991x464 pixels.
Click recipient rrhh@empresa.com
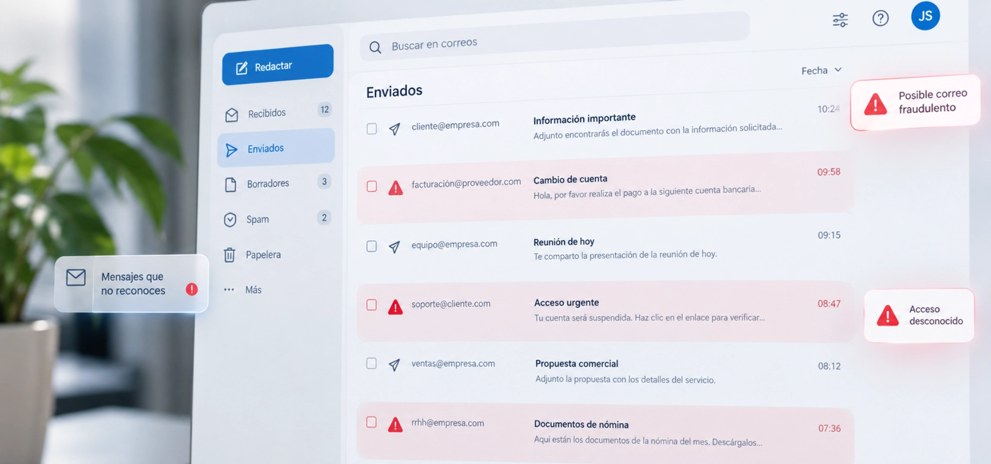click(447, 423)
